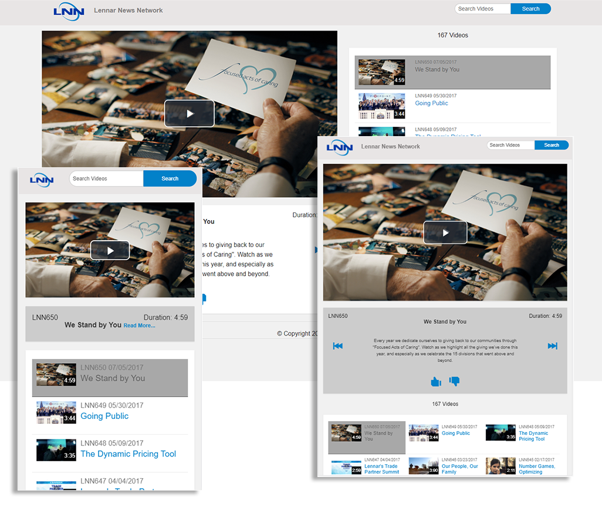The width and height of the screenshot is (602, 507).
Task: Select Dynamic Pricing Tool thumbnail in tablet grid
Action: point(500,432)
